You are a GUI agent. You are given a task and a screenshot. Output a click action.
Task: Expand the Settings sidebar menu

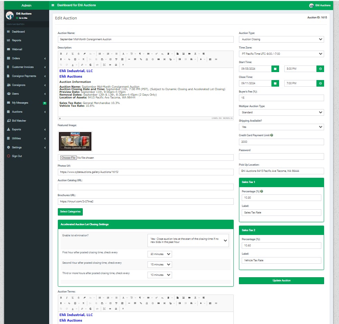(x=26, y=148)
